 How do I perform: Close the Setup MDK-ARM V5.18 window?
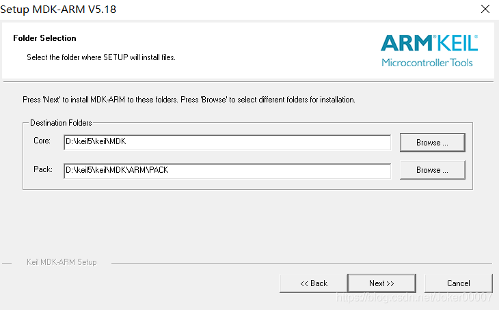pyautogui.click(x=485, y=9)
